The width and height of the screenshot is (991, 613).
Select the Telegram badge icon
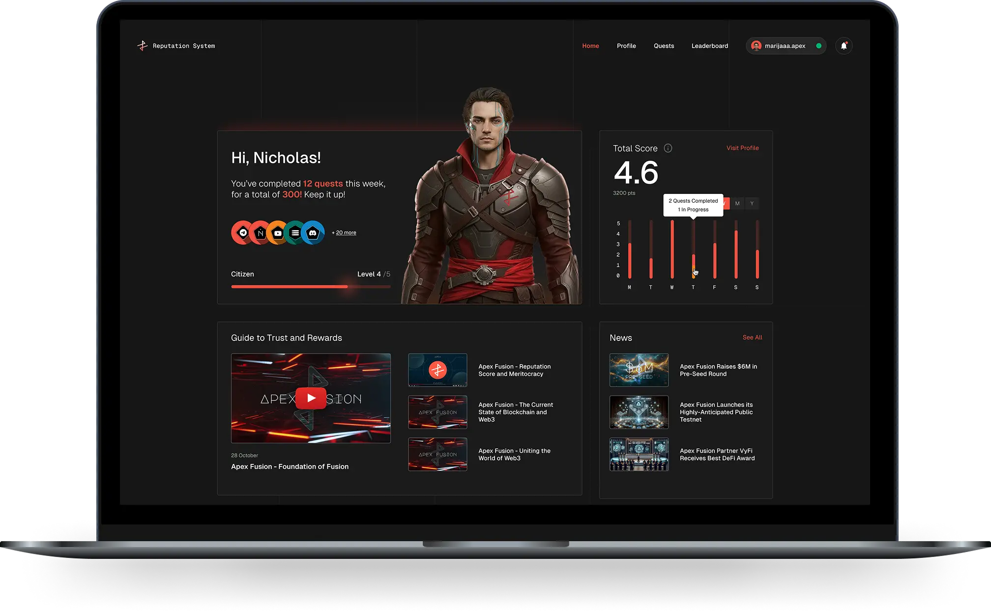pos(241,232)
